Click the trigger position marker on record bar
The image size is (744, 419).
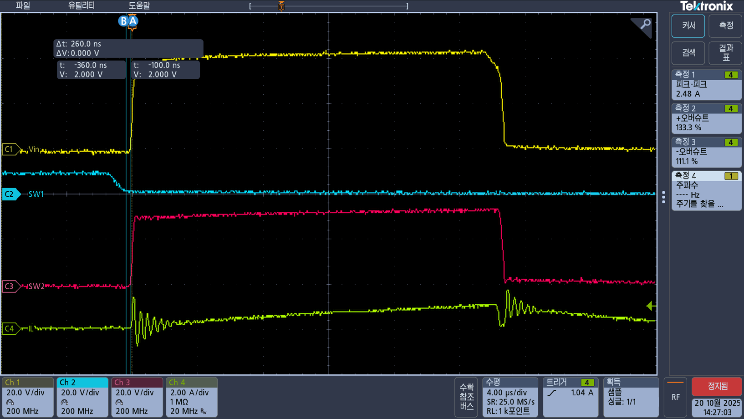pos(281,6)
